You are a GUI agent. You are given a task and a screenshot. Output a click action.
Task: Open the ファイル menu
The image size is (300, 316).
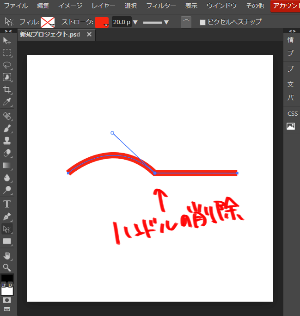(16, 6)
